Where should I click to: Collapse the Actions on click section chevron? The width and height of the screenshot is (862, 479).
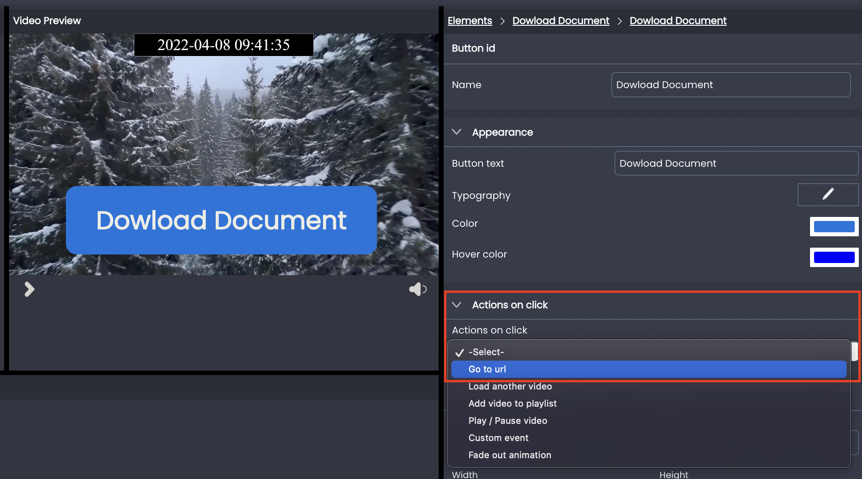457,305
